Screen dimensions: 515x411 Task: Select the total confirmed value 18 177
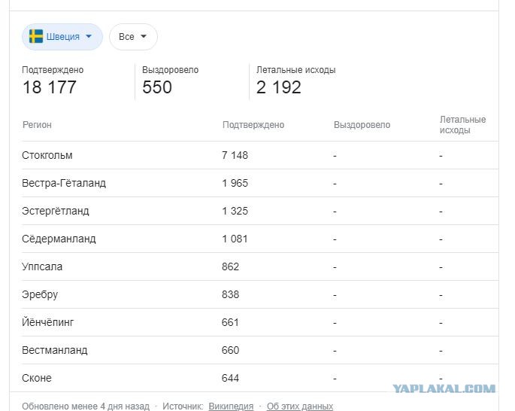click(x=50, y=87)
